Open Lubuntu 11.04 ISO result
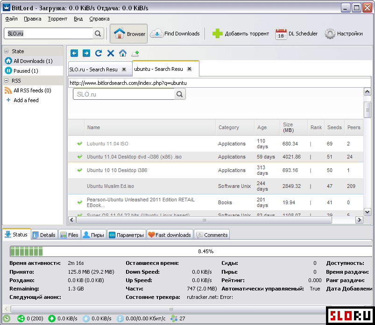This screenshot has width=375, height=325. [107, 144]
